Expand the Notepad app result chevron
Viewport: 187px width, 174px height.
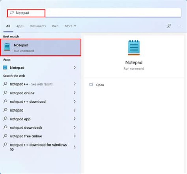coord(75,67)
